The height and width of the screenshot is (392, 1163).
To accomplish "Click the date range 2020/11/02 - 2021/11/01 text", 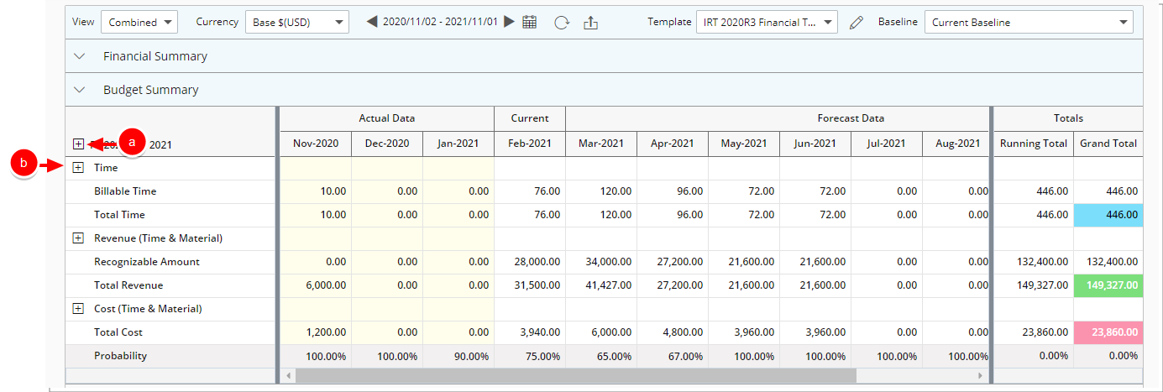I will [440, 23].
